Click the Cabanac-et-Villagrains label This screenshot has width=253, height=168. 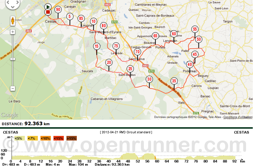click(107, 99)
